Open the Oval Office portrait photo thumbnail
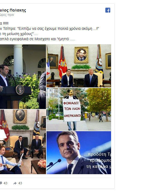The image size is (145, 192). click(x=79, y=66)
